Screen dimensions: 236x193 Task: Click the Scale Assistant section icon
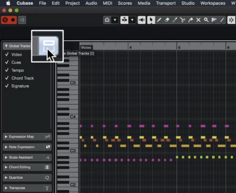(48, 157)
